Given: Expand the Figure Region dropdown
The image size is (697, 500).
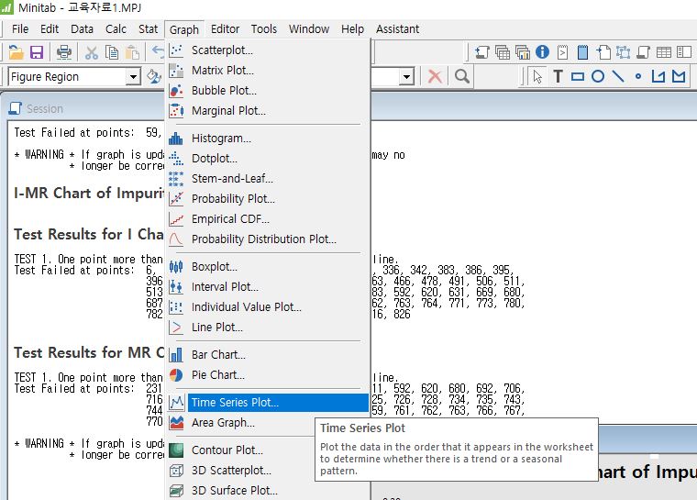Looking at the screenshot, I should click(133, 77).
